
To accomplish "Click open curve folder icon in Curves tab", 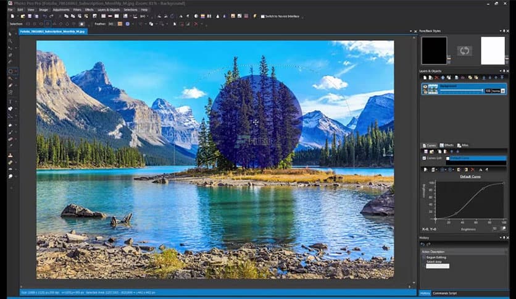I will [432, 151].
